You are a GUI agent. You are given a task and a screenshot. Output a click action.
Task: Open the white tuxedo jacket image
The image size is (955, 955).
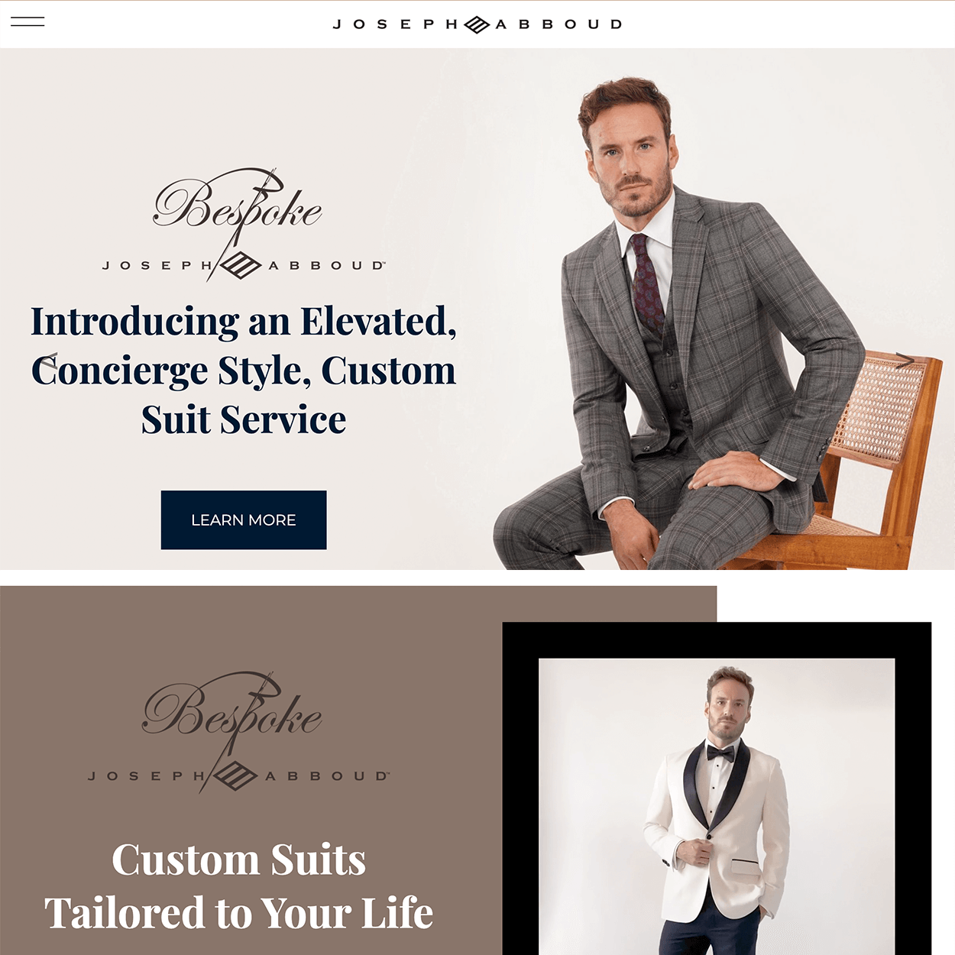click(717, 807)
